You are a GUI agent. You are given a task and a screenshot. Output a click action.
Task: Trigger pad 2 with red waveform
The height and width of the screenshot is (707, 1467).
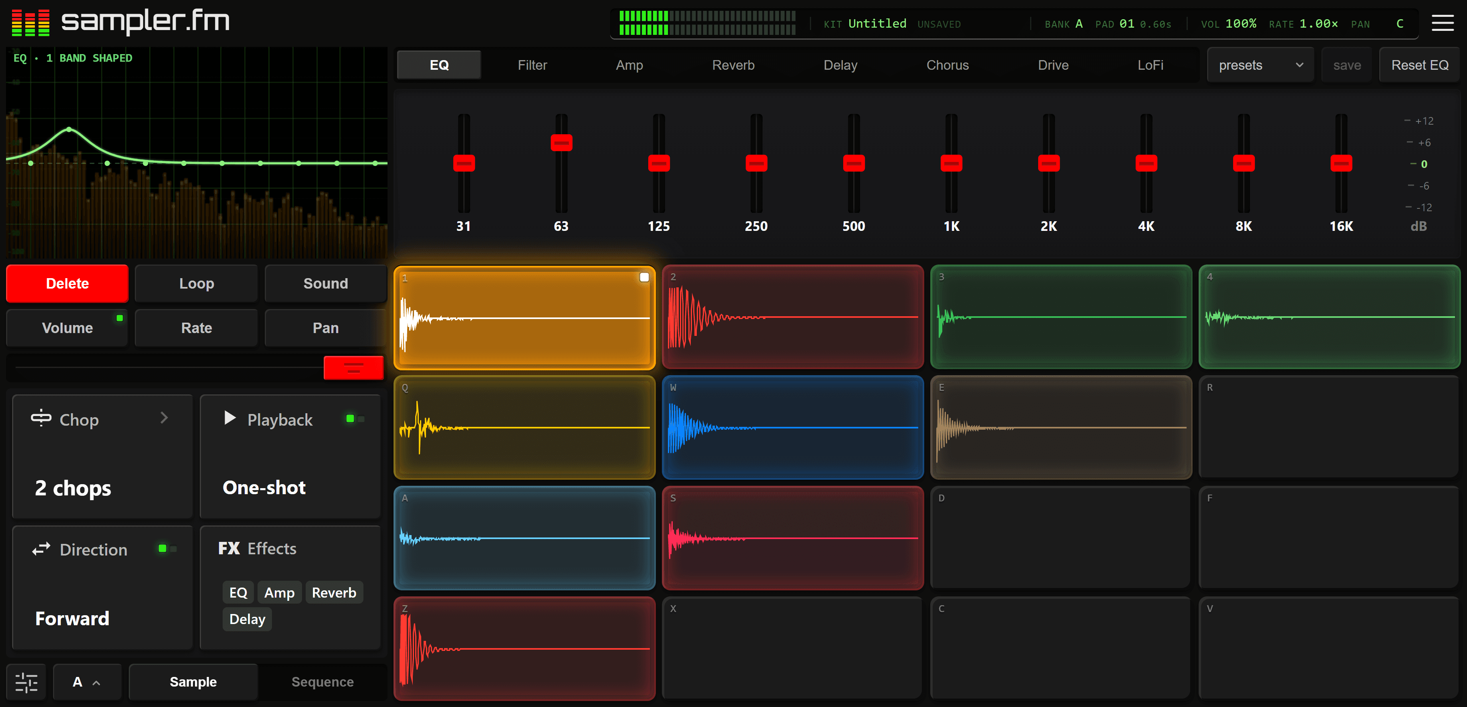[792, 317]
